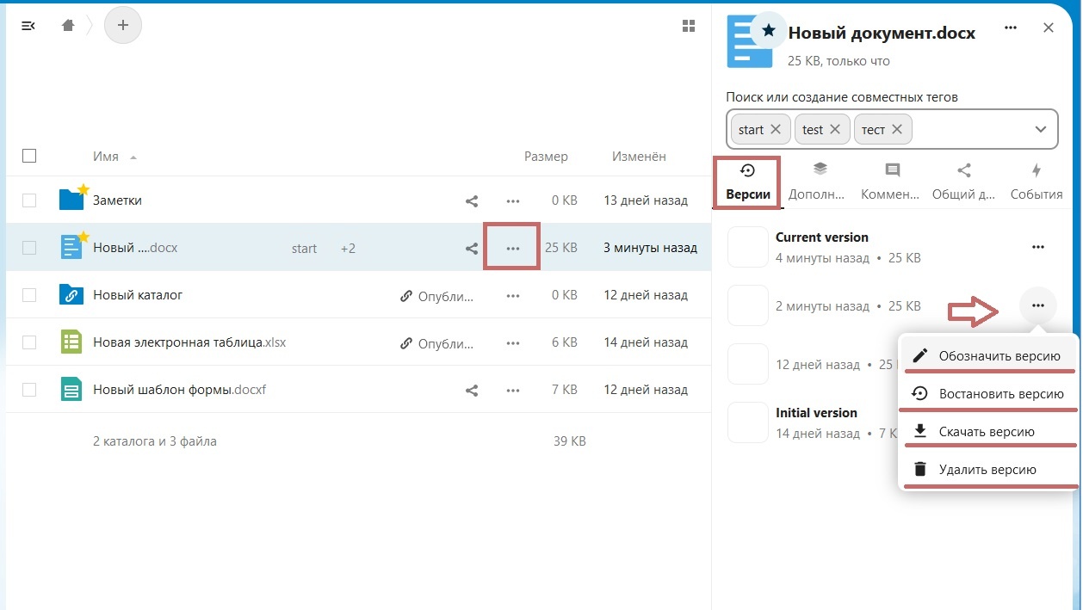Select checkbox for Новая электронная таблица.xlsx

pyautogui.click(x=29, y=342)
